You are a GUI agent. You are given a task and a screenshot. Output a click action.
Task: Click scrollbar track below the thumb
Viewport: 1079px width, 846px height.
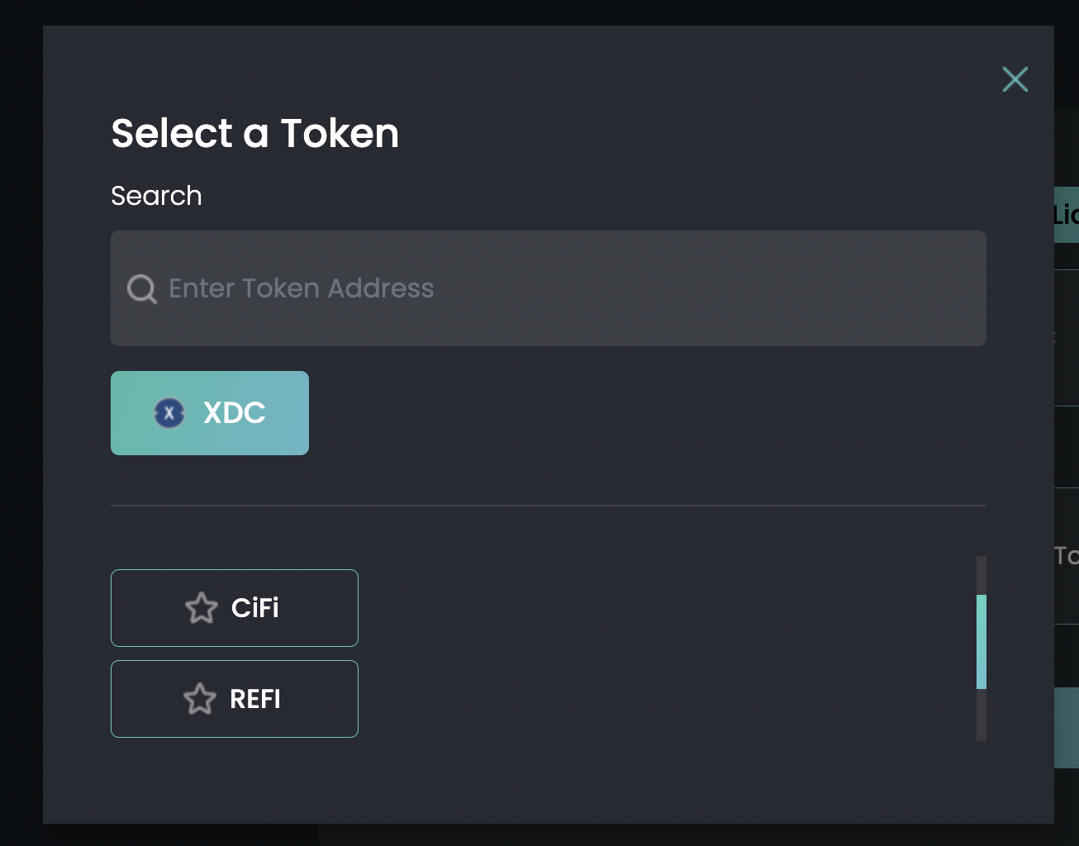[x=982, y=715]
